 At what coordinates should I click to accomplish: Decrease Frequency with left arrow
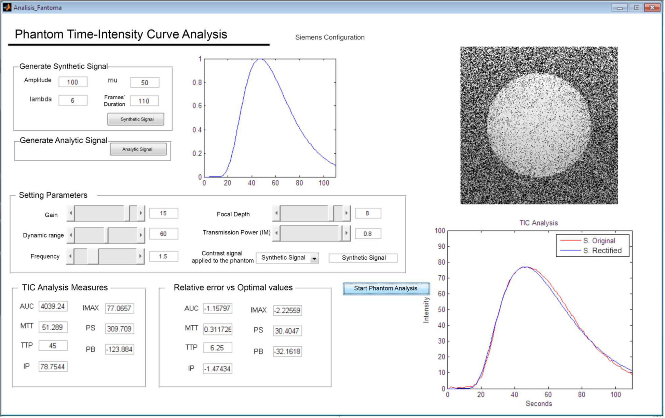coord(71,256)
